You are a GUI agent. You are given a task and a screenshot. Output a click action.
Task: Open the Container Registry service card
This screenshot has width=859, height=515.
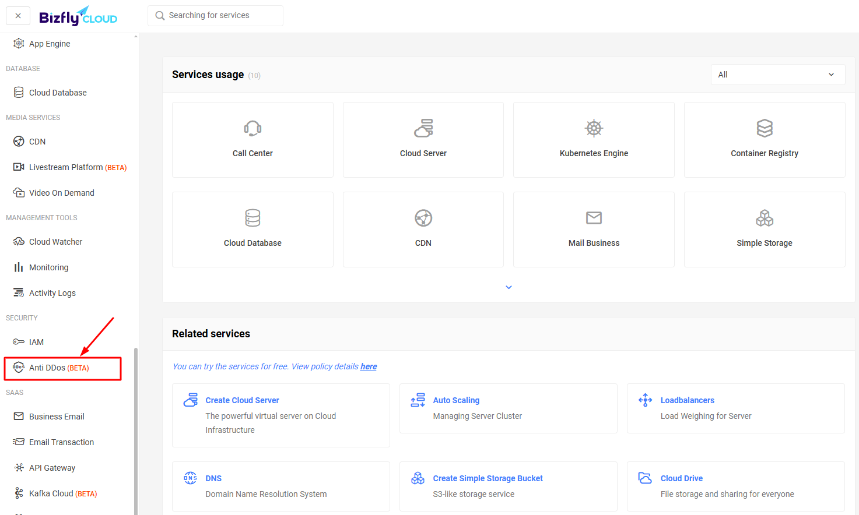click(x=765, y=140)
